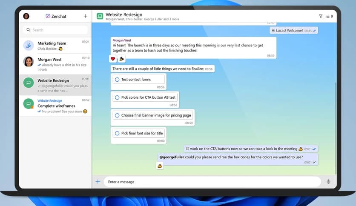The width and height of the screenshot is (356, 206).
Task: Focus the Enter a message field
Action: pos(212,182)
